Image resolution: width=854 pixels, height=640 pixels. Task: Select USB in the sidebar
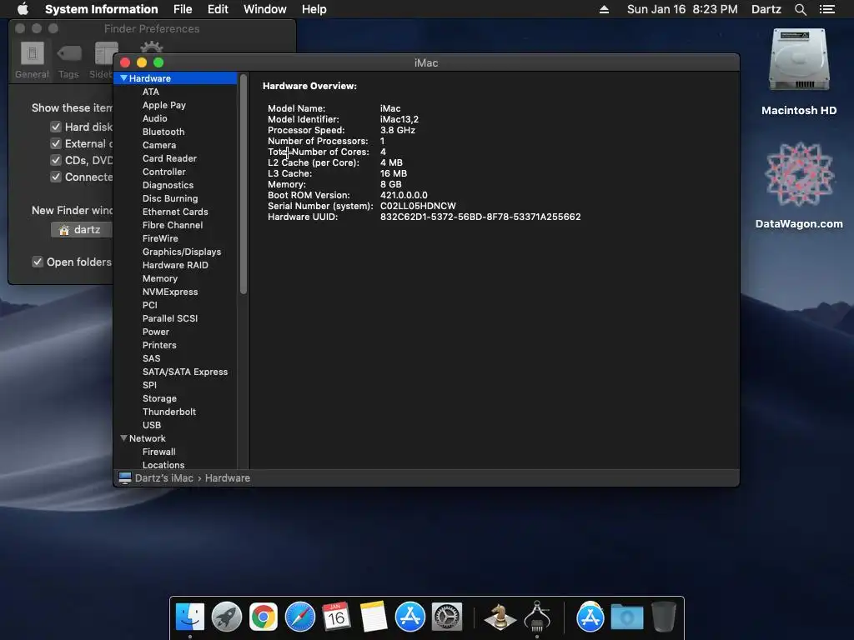pyautogui.click(x=152, y=425)
